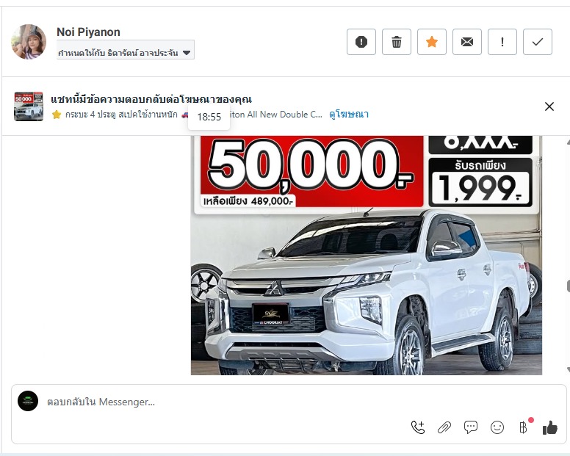The height and width of the screenshot is (456, 570).
Task: Open the ดูโฆษณา link
Action: [349, 115]
